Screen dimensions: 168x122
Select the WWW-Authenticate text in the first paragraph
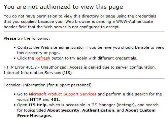tap(134, 22)
